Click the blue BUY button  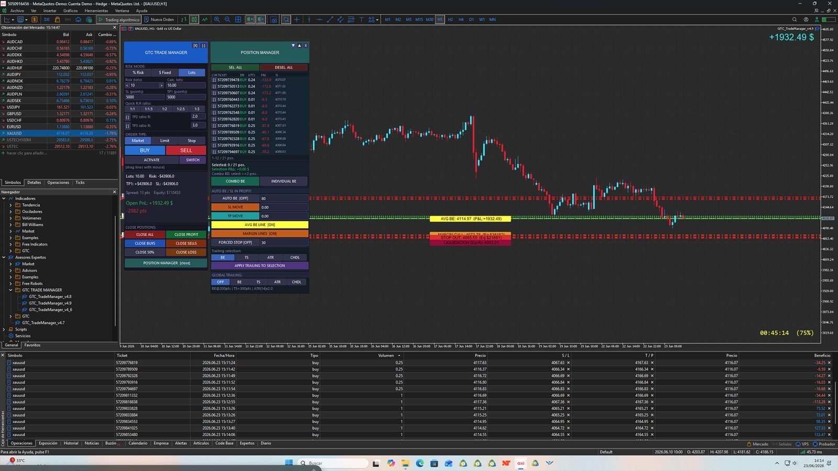(145, 150)
